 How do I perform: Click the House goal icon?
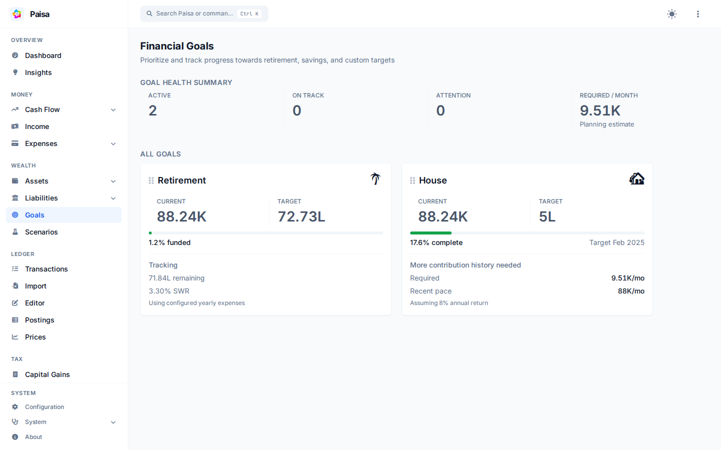click(637, 178)
